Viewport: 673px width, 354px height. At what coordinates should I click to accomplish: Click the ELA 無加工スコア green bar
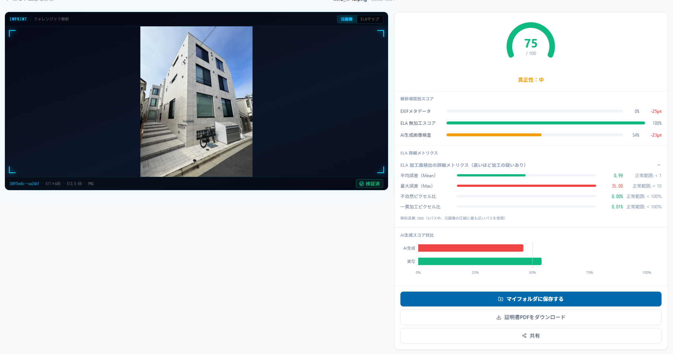pos(546,123)
